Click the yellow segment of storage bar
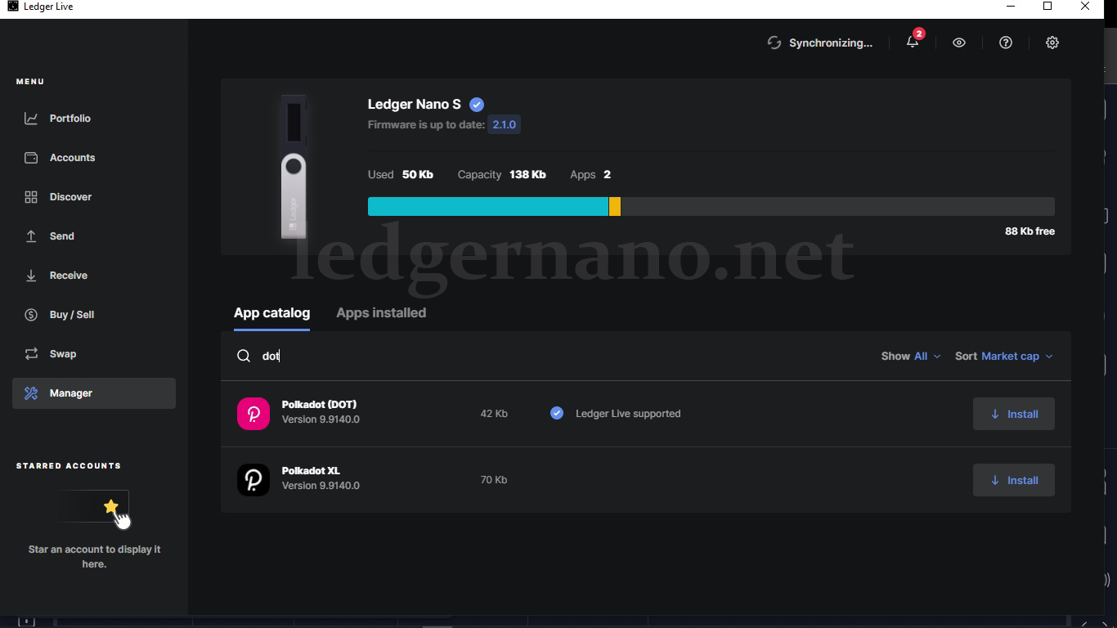The height and width of the screenshot is (628, 1117). pyautogui.click(x=615, y=207)
